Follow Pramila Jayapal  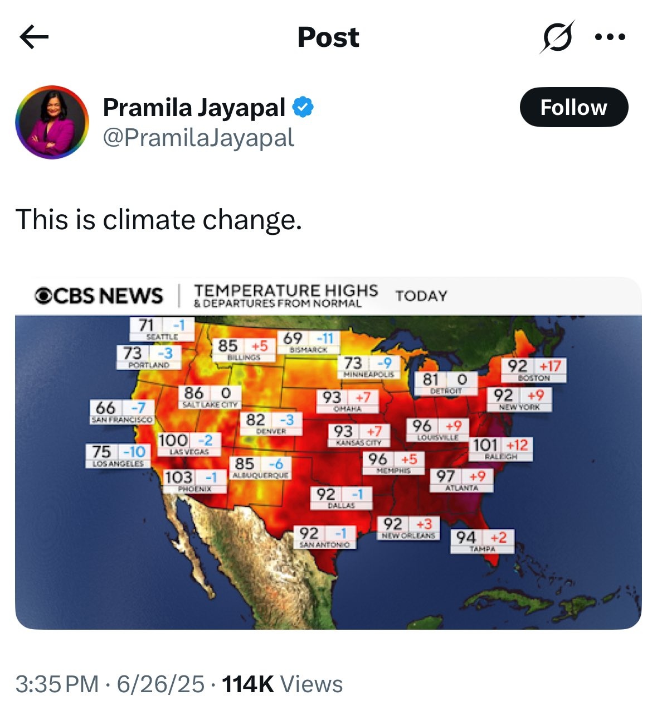573,107
